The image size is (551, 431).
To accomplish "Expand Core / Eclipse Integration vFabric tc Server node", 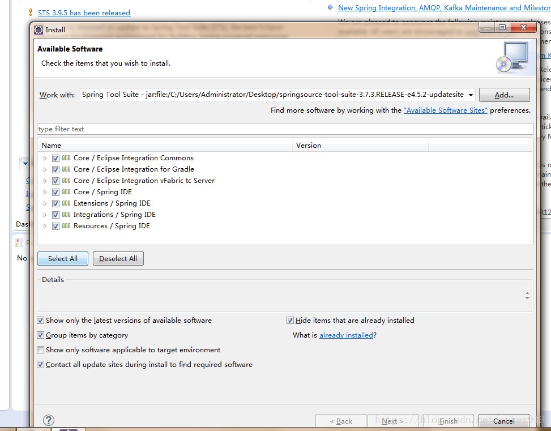I will (x=45, y=181).
